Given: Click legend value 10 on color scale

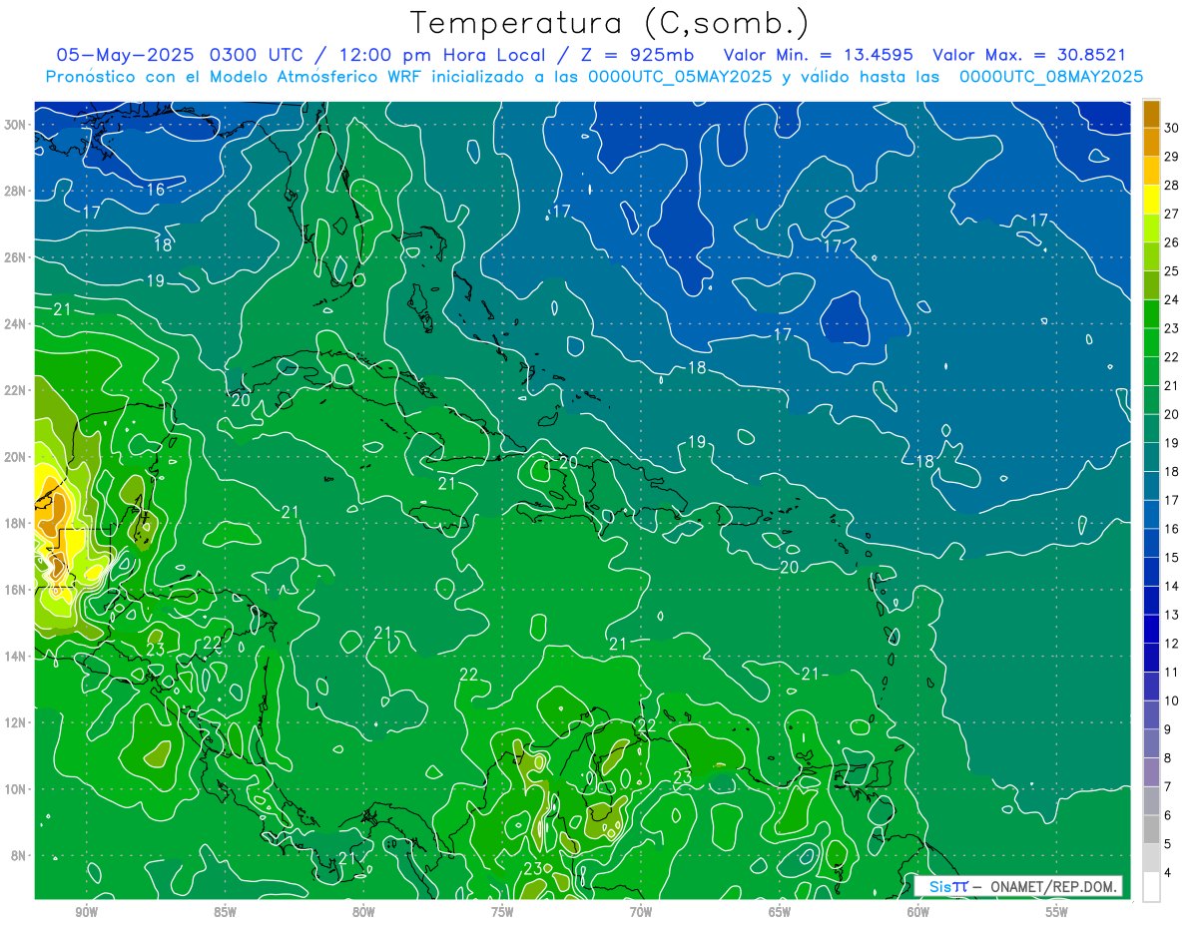Looking at the screenshot, I should click(x=1171, y=701).
